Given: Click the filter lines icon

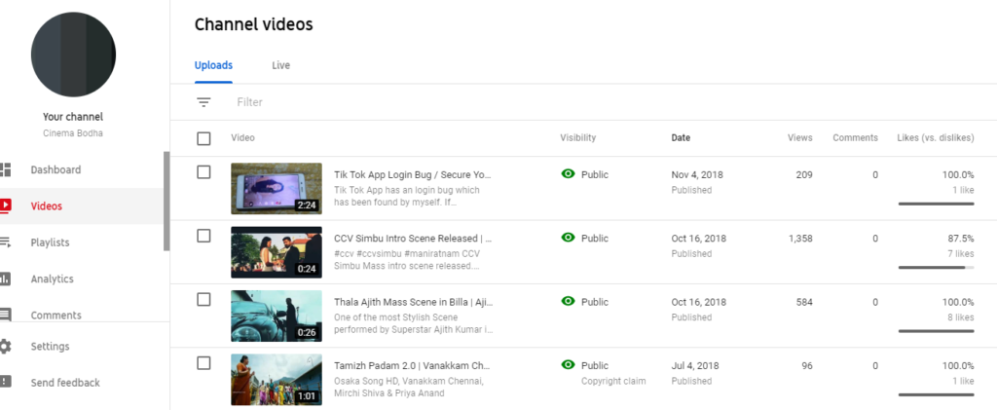Looking at the screenshot, I should click(x=203, y=102).
